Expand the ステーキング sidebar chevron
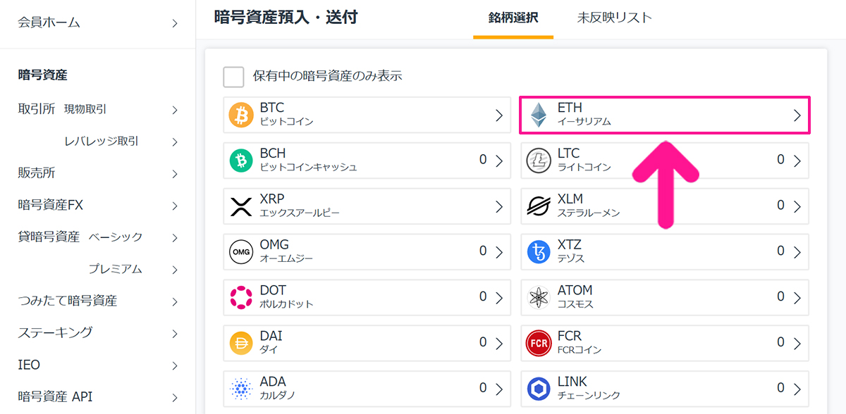This screenshot has width=846, height=414. coord(175,333)
